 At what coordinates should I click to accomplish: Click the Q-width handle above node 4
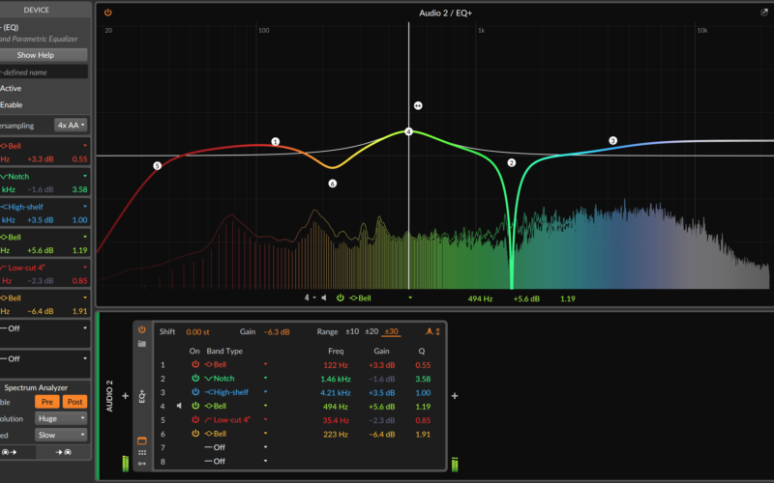418,105
